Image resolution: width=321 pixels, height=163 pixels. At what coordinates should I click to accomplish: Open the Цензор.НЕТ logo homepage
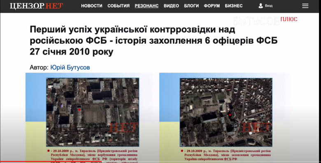pyautogui.click(x=37, y=6)
